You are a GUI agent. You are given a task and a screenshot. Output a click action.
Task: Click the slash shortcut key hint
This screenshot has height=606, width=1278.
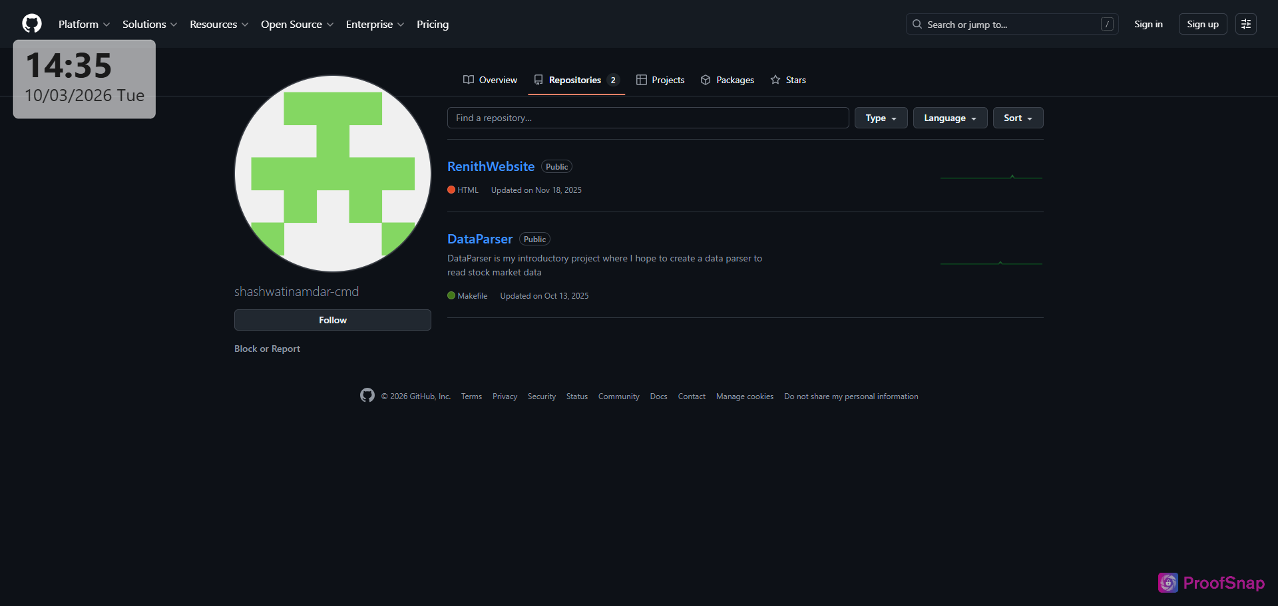pyautogui.click(x=1107, y=24)
